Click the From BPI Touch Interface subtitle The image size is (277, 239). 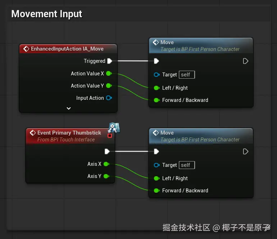[x=66, y=140]
